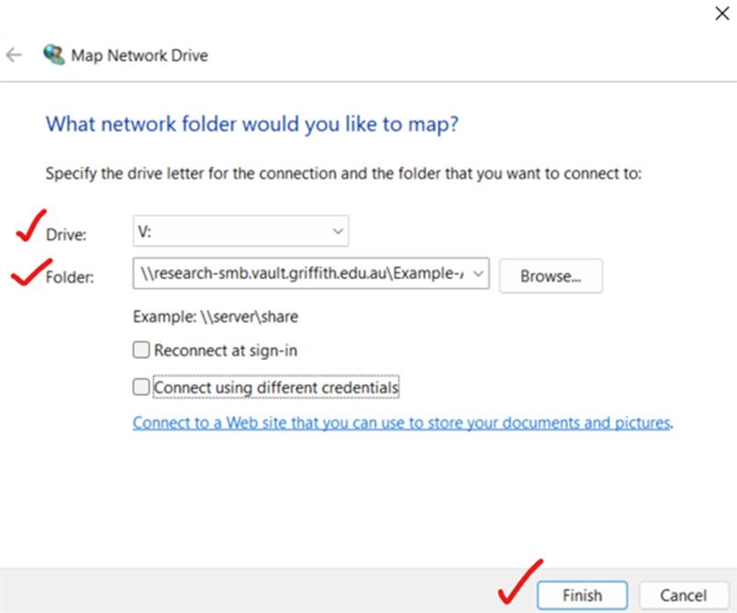Expand the Folder path dropdown arrow

point(480,275)
